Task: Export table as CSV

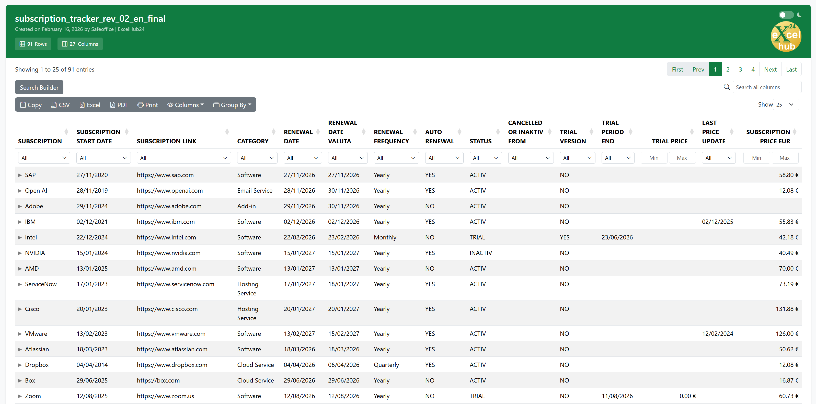Action: coord(61,105)
